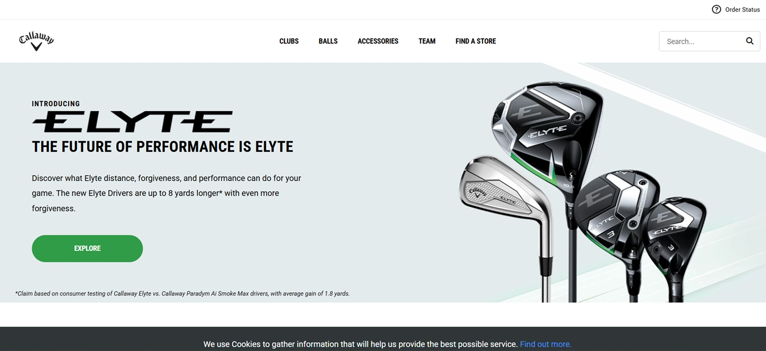Viewport: 766px width, 351px height.
Task: Click the Future of Performance headline
Action: click(162, 147)
